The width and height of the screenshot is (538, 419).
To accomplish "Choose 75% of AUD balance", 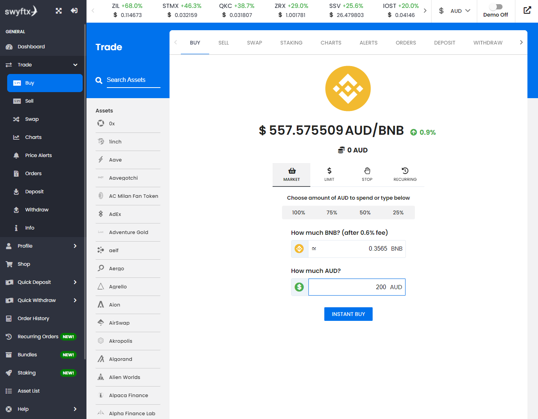I will tap(332, 213).
